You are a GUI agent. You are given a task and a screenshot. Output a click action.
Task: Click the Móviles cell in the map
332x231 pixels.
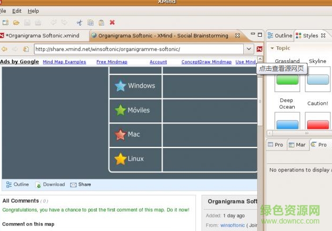click(135, 110)
